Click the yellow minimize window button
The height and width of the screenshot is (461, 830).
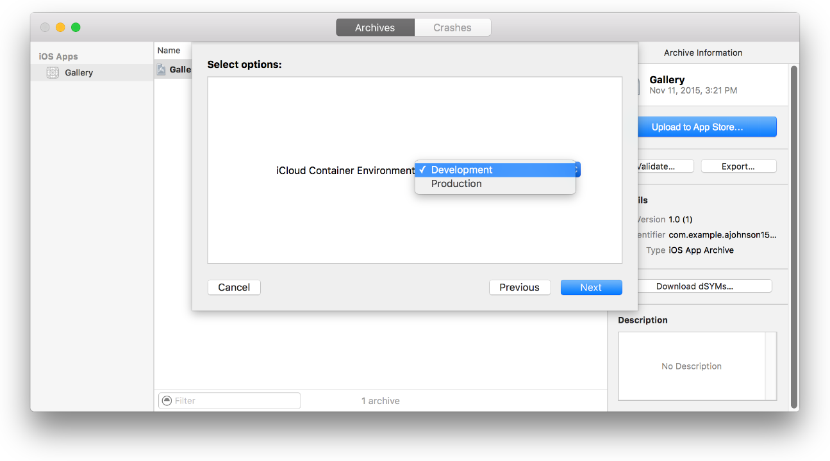[x=60, y=28]
